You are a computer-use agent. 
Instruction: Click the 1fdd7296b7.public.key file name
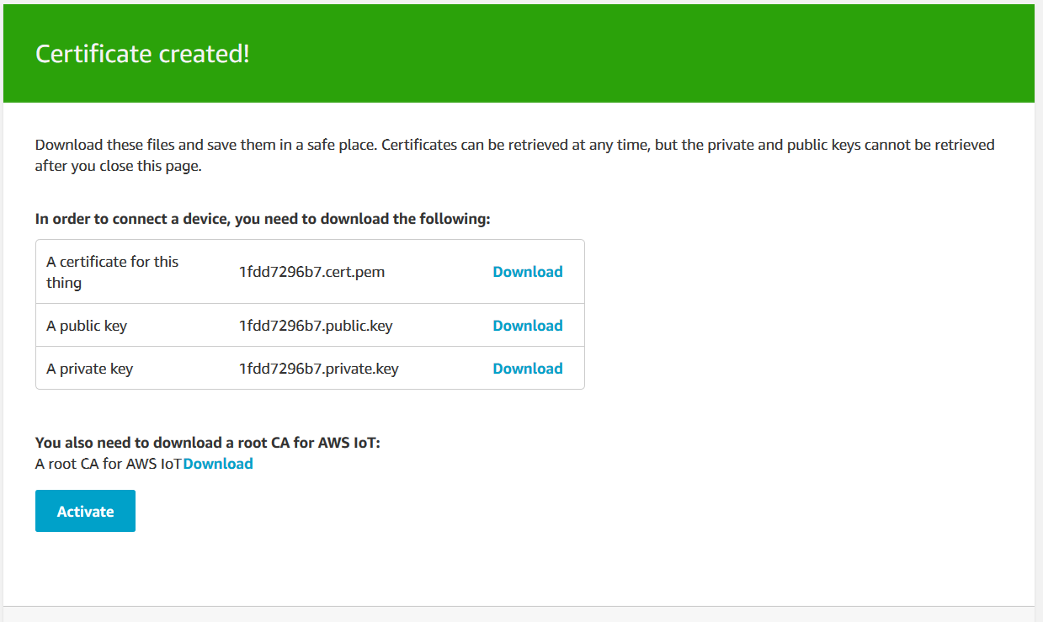click(x=316, y=326)
